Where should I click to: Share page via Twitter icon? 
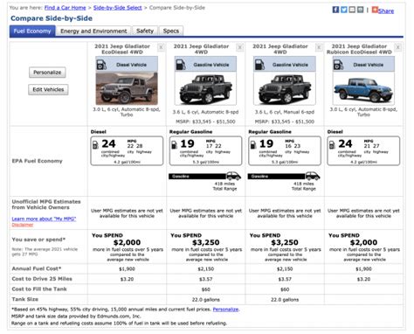[x=344, y=10]
